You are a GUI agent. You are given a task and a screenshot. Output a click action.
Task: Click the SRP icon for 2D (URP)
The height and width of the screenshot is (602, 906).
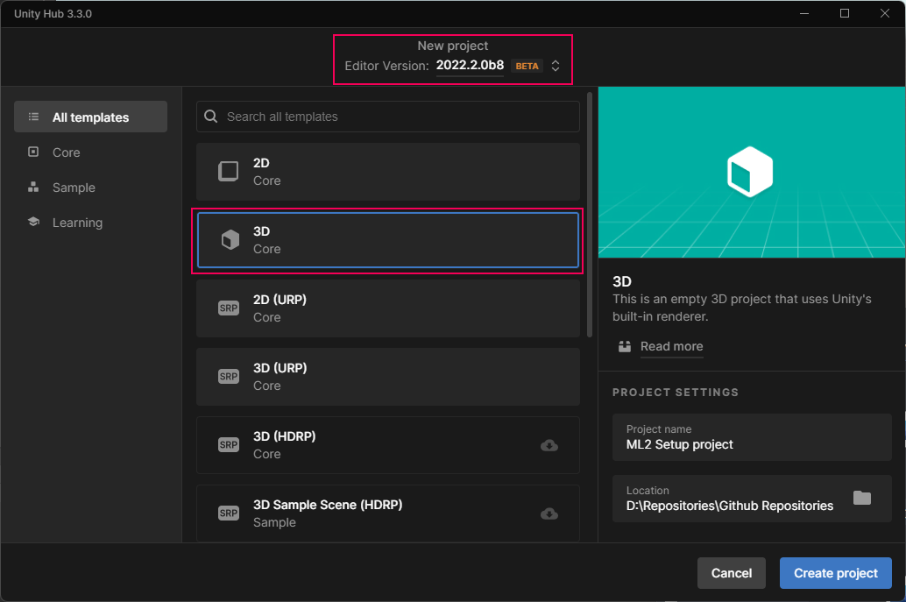(x=229, y=308)
